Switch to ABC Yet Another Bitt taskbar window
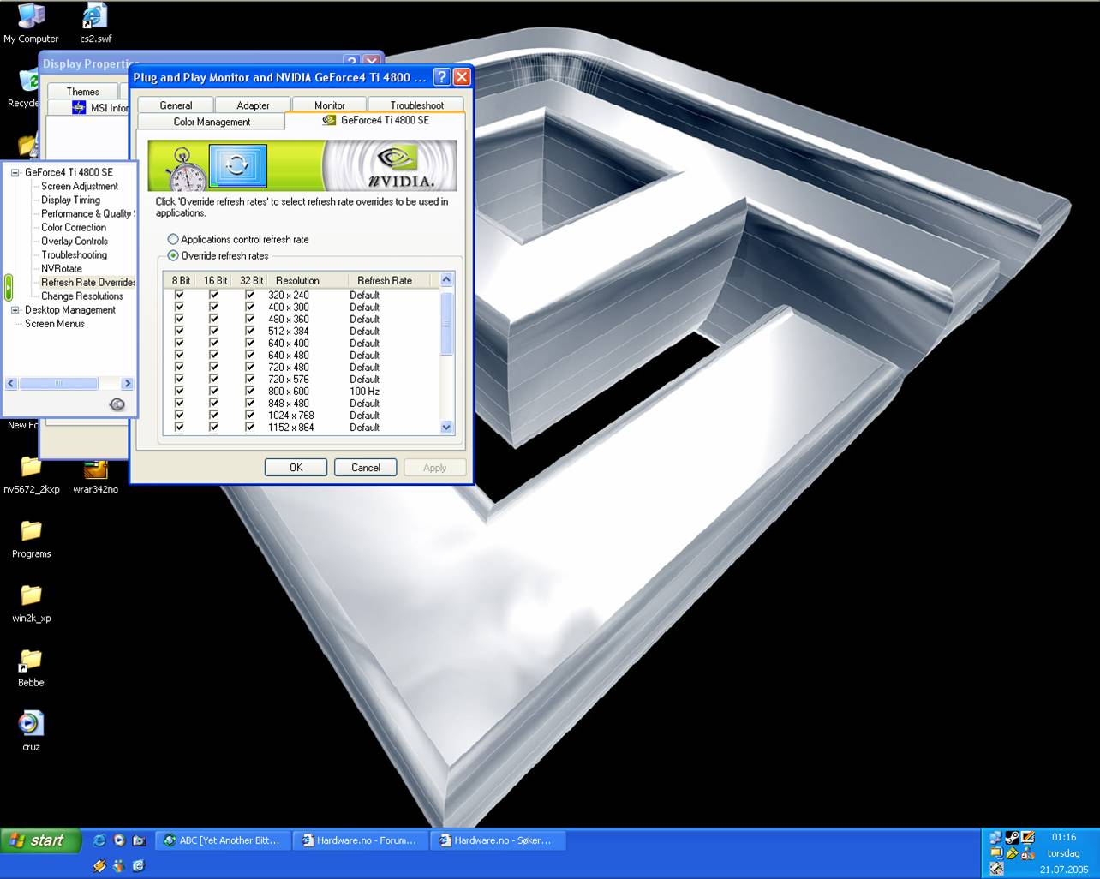Screen dimensions: 1100x879 [222, 840]
